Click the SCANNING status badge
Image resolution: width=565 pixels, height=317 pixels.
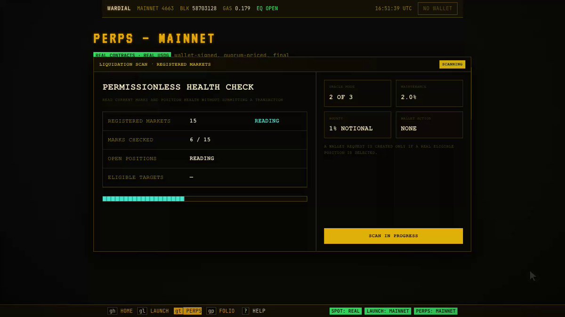[452, 64]
